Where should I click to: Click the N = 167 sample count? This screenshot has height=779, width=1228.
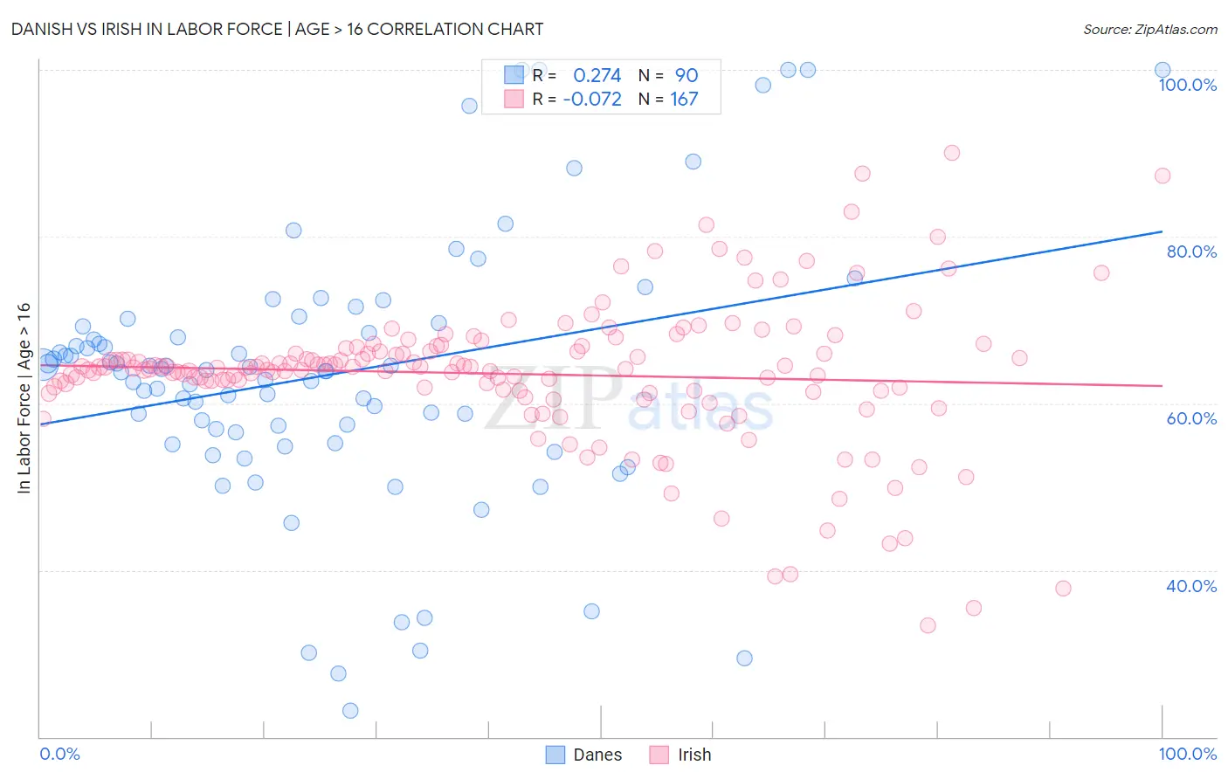[x=668, y=99]
